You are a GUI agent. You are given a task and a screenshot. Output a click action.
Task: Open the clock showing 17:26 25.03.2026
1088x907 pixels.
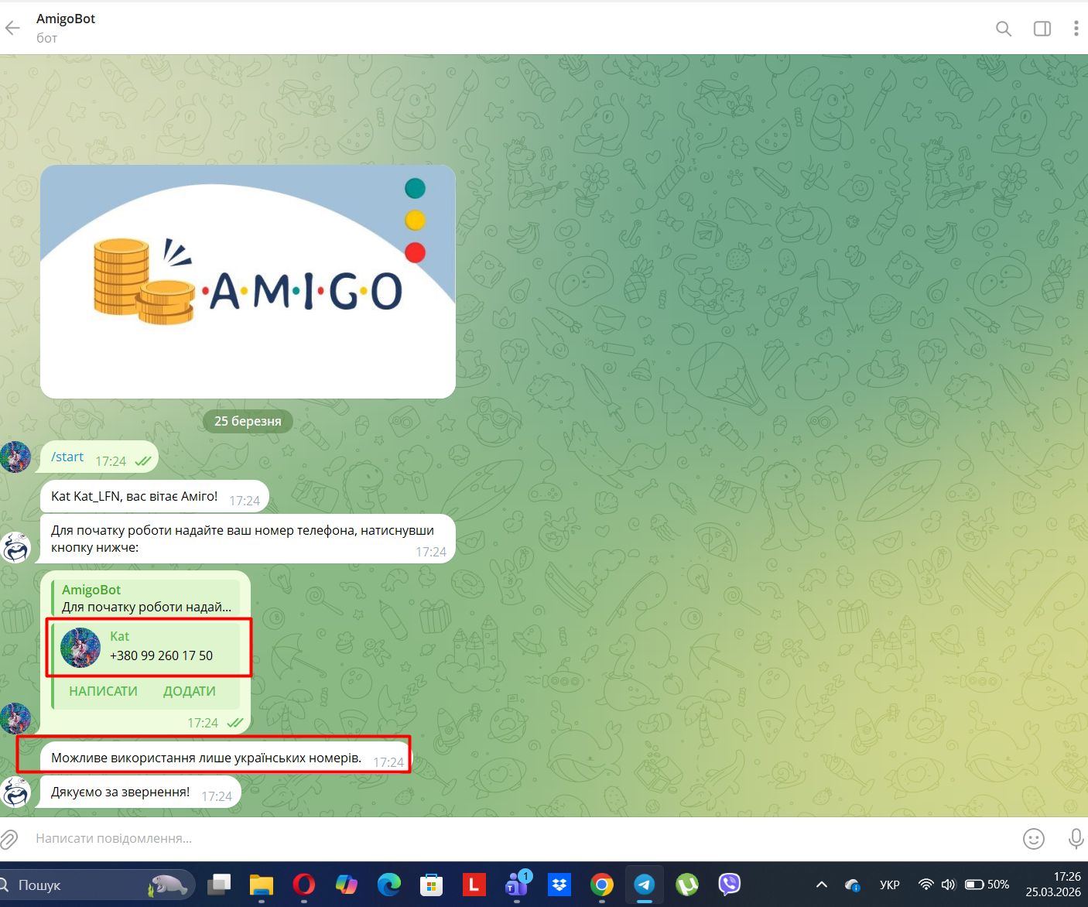coord(1053,885)
